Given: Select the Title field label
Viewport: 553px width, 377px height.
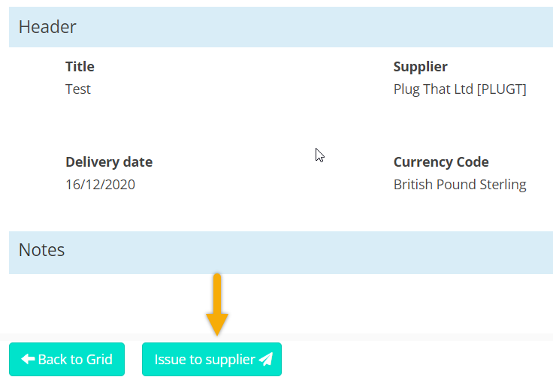Looking at the screenshot, I should [x=80, y=67].
